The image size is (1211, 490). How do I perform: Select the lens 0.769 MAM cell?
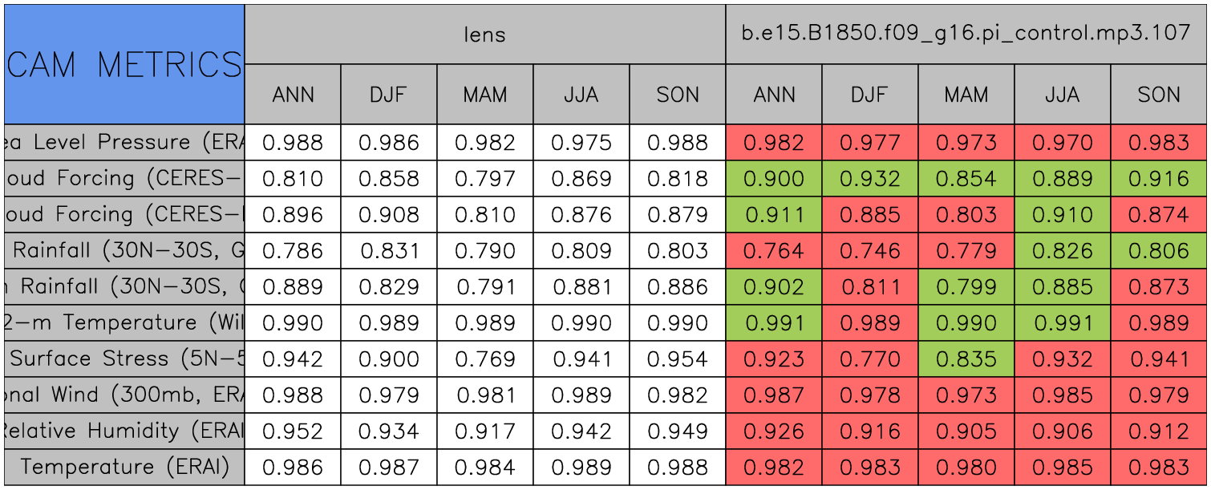484,359
